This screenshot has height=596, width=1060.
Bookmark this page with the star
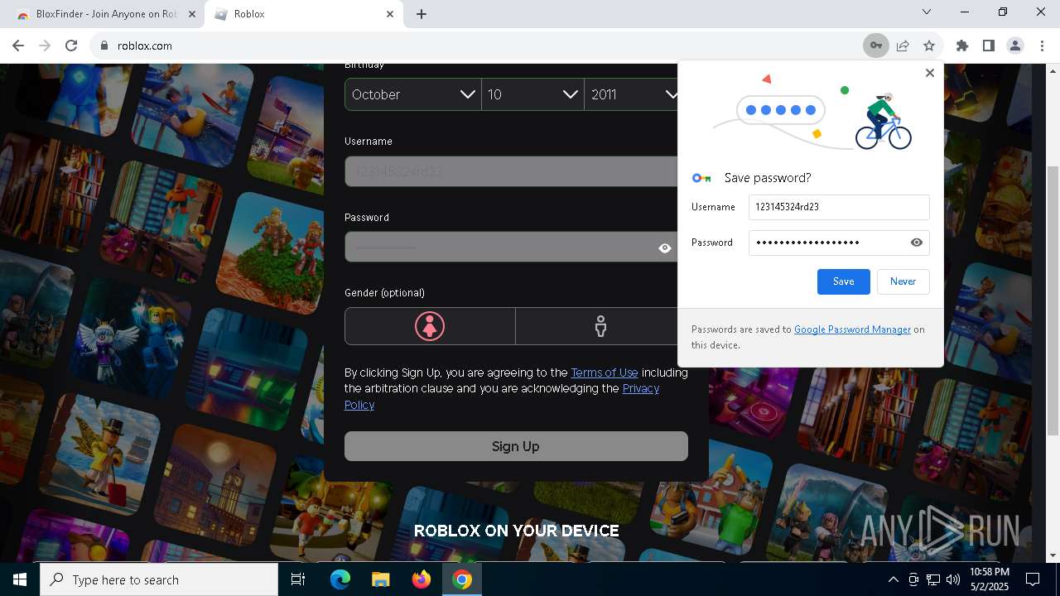pyautogui.click(x=929, y=46)
